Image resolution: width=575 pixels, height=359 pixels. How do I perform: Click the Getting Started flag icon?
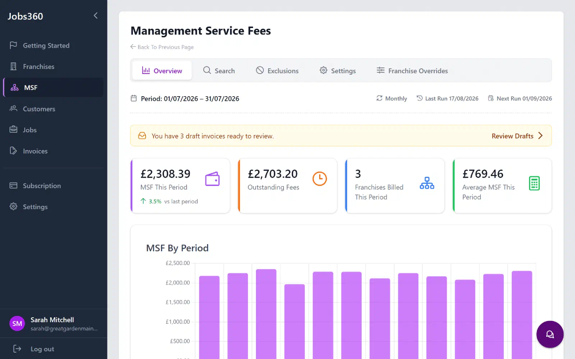[13, 45]
